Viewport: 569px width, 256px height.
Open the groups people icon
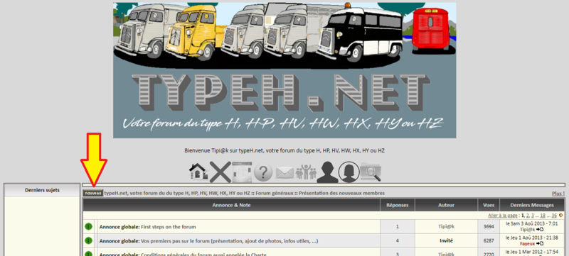click(306, 172)
